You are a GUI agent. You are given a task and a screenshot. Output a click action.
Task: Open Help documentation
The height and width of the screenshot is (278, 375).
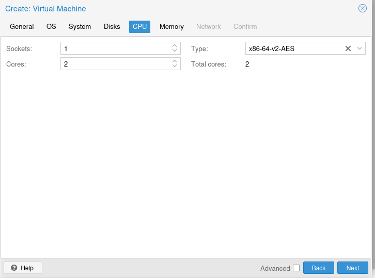pos(23,268)
